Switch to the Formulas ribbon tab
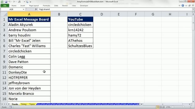This screenshot has width=195, height=109. click(x=47, y=5)
